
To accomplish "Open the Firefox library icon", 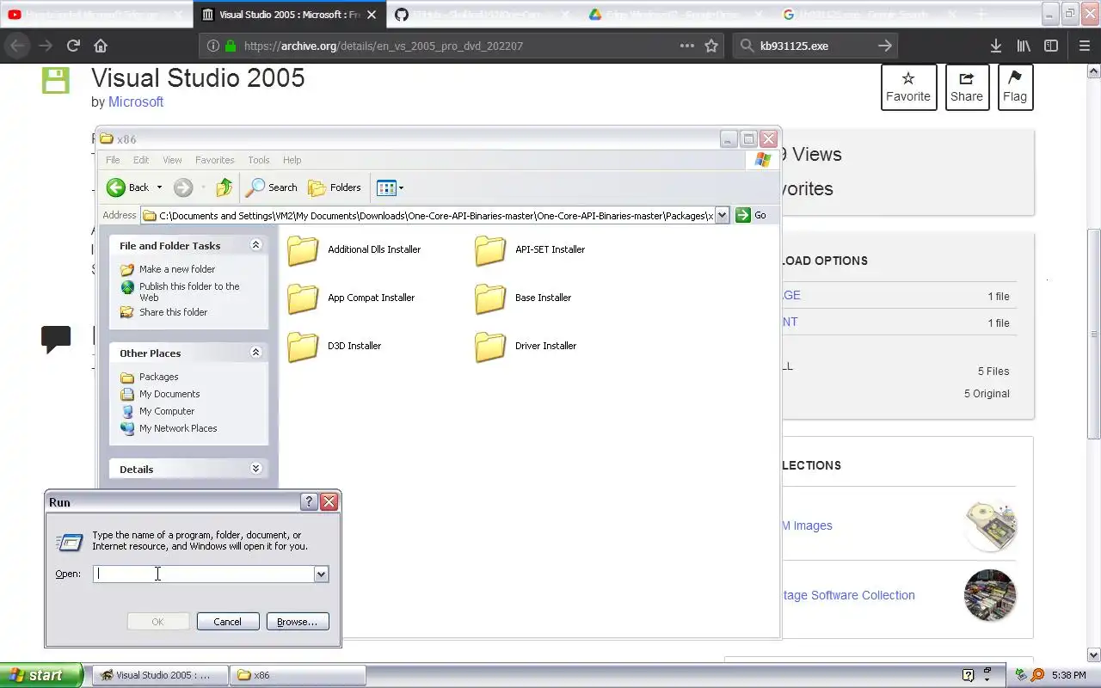I will 1024,46.
